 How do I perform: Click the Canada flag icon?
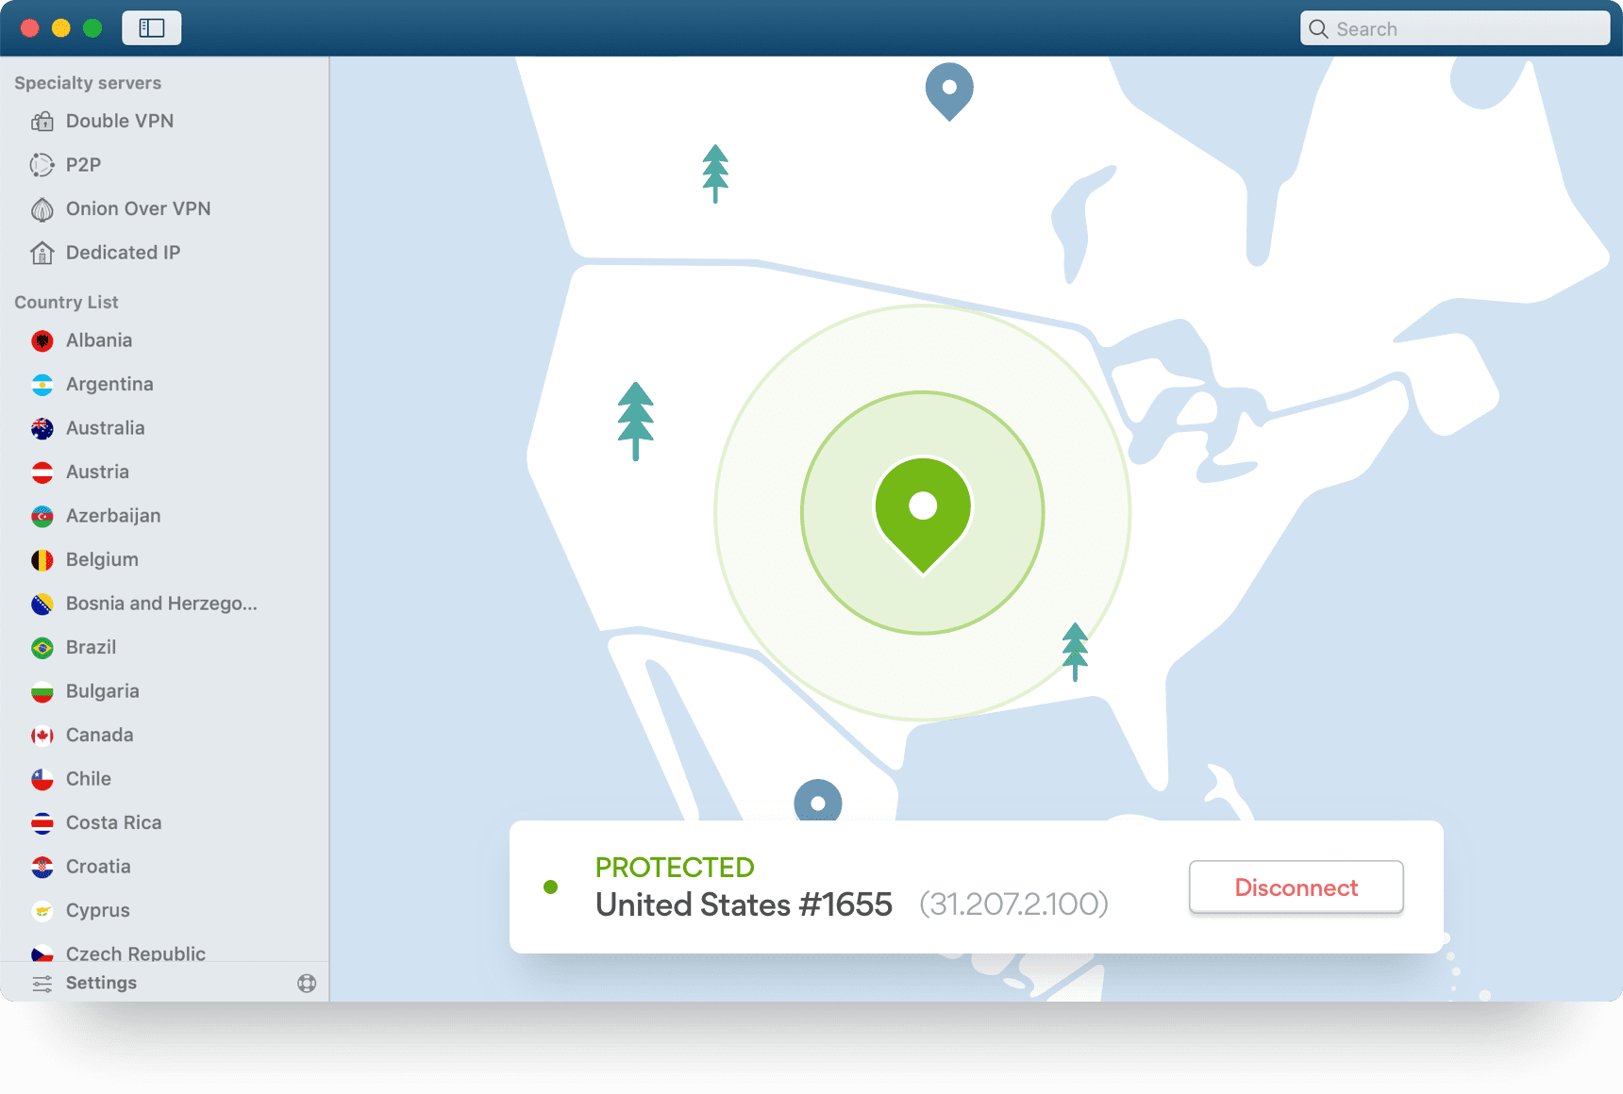[42, 735]
